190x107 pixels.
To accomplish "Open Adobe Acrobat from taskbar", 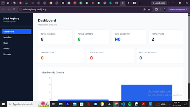I will pos(143,104).
